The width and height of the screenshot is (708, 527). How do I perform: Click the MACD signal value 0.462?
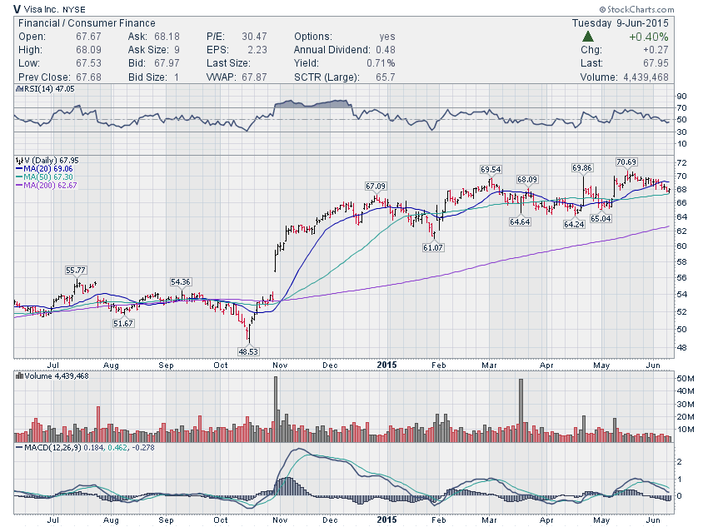pyautogui.click(x=117, y=448)
